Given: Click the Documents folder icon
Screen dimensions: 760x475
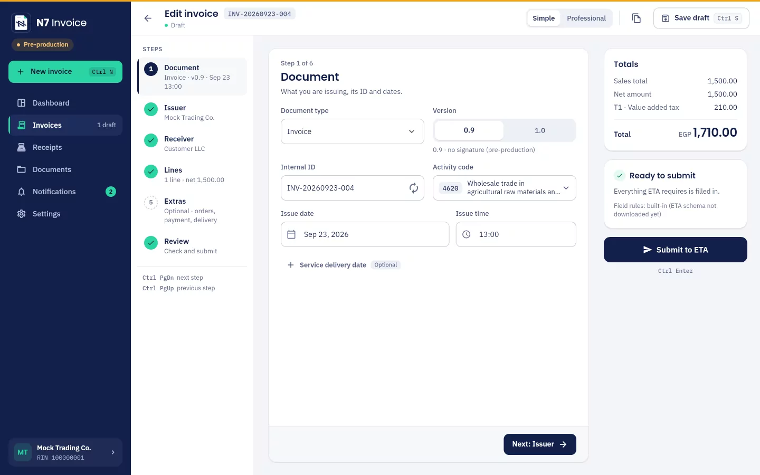Looking at the screenshot, I should click(x=22, y=169).
